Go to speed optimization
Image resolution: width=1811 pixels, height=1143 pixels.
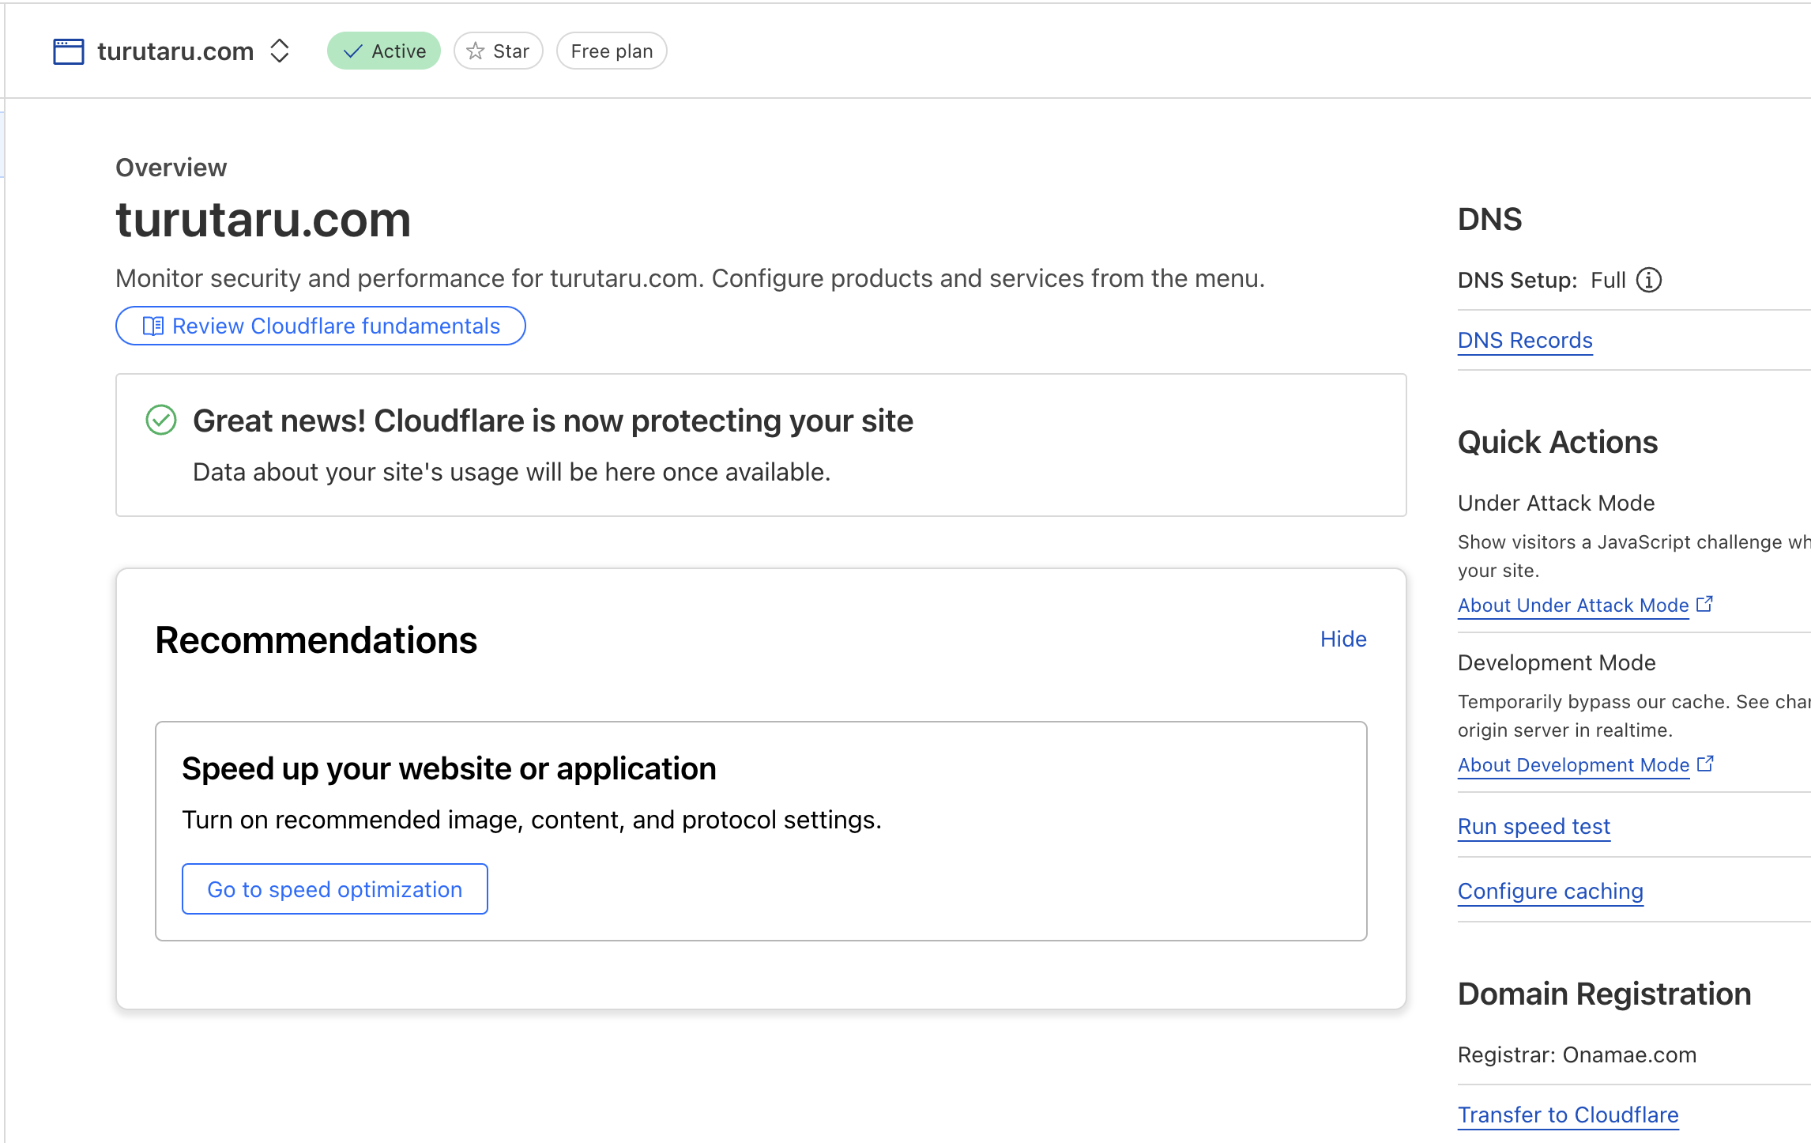[x=335, y=889]
